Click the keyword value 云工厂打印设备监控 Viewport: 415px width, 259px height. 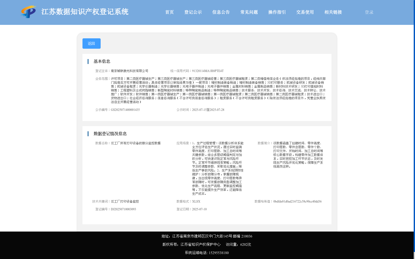(x=125, y=202)
